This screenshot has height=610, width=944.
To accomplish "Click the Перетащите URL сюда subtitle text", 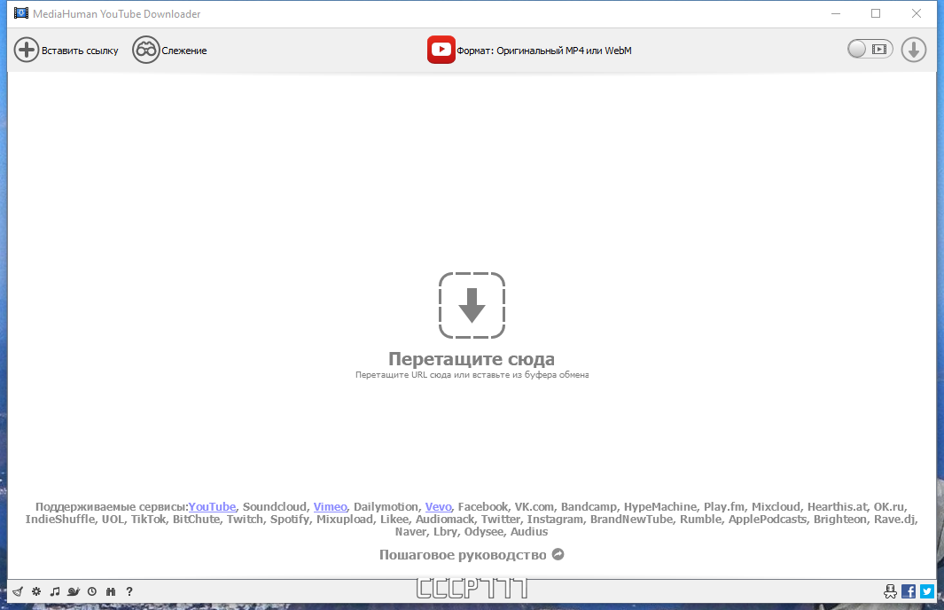I will pos(472,374).
